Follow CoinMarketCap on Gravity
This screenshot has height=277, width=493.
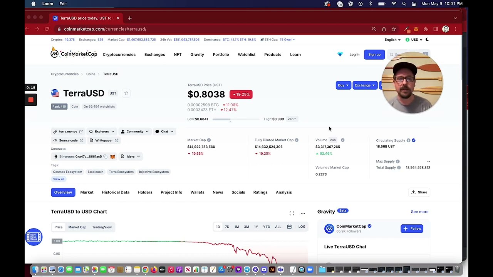tap(412, 229)
